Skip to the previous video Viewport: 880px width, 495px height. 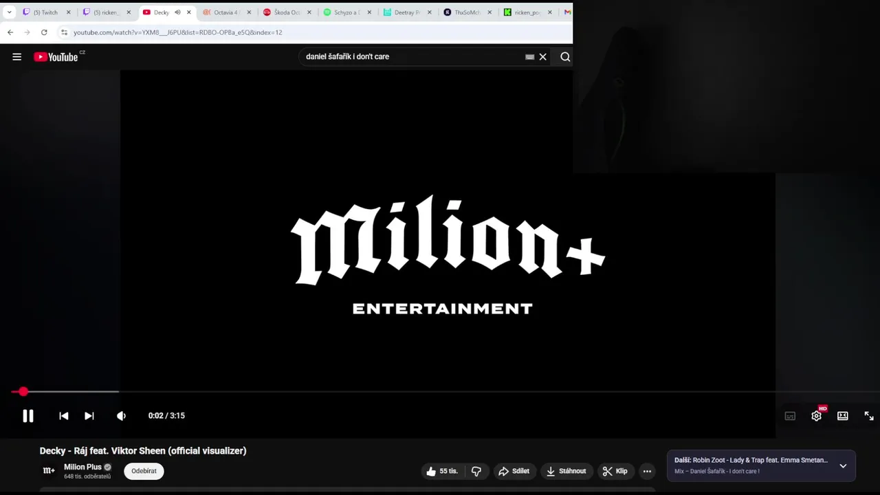(64, 416)
